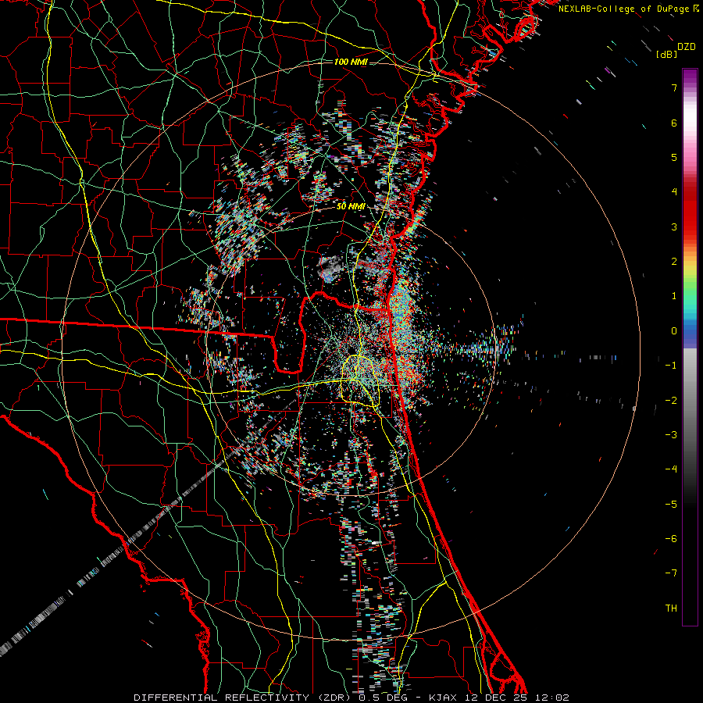Click the 50 NMI range ring label
Screen dimensions: 703x703
[x=351, y=206]
